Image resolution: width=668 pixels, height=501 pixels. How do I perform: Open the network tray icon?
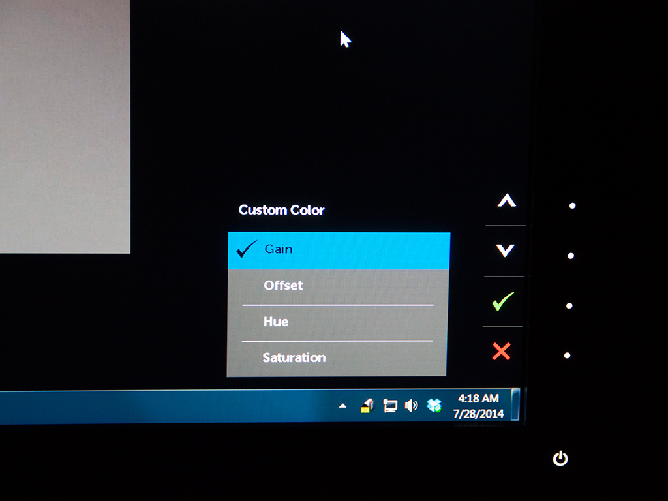click(389, 406)
